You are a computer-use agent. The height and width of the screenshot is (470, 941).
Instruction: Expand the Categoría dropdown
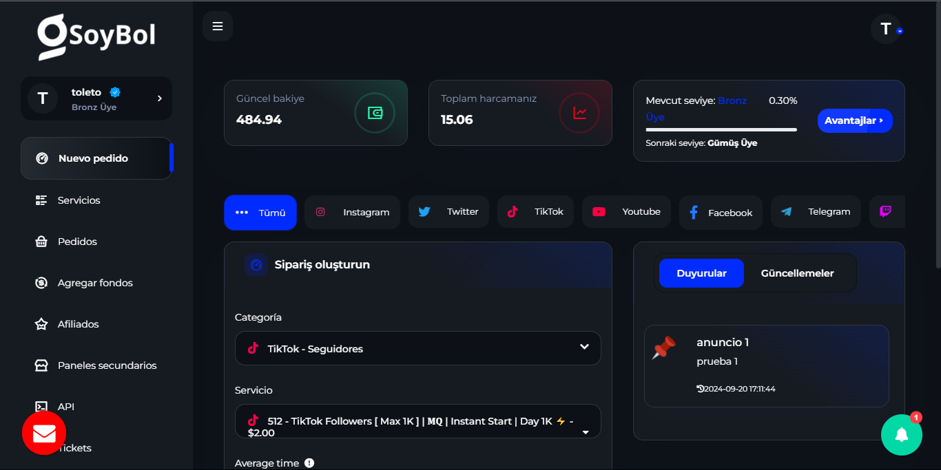[x=417, y=348]
